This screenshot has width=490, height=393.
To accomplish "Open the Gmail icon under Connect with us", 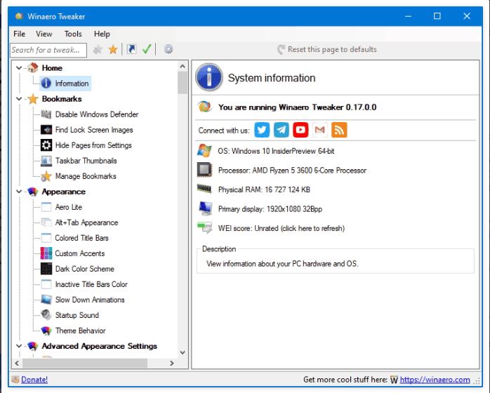I will 320,130.
